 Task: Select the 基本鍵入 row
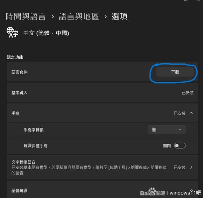pos(103,93)
